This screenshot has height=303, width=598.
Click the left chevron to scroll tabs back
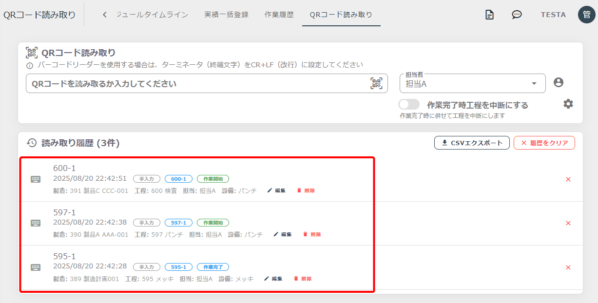tap(104, 15)
